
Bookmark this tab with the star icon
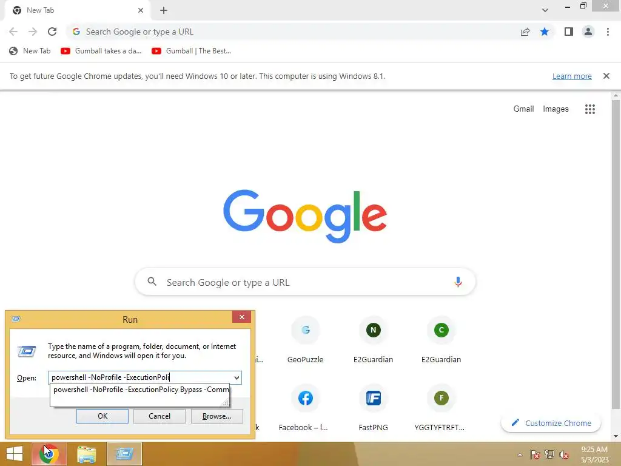click(545, 32)
